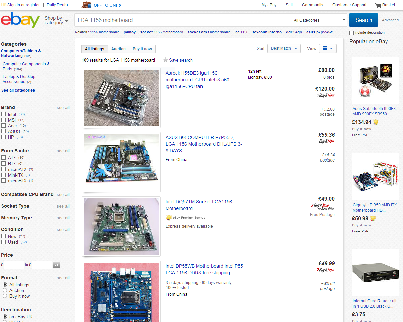Tick the microATX form factor checkbox
Image resolution: width=403 pixels, height=322 pixels.
[x=3, y=169]
